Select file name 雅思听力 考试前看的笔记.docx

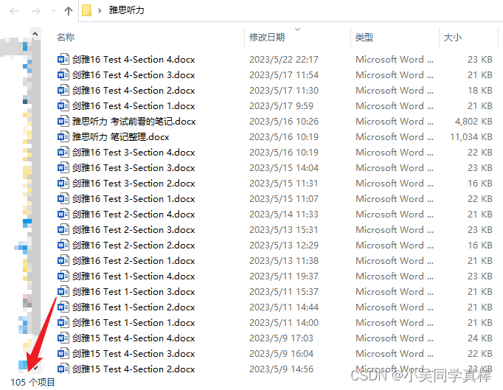tap(133, 121)
